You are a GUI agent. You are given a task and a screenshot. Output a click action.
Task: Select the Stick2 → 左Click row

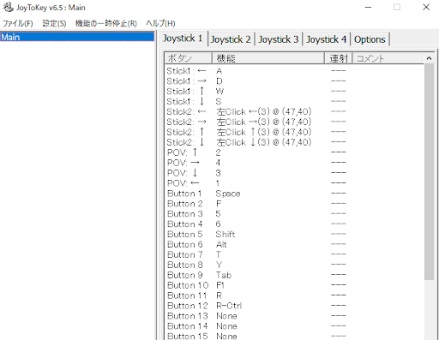click(294, 122)
